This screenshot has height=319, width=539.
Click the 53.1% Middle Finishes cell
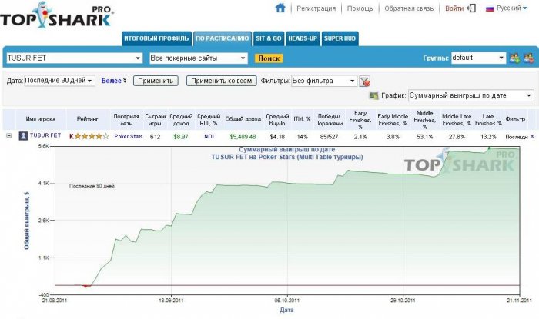424,137
